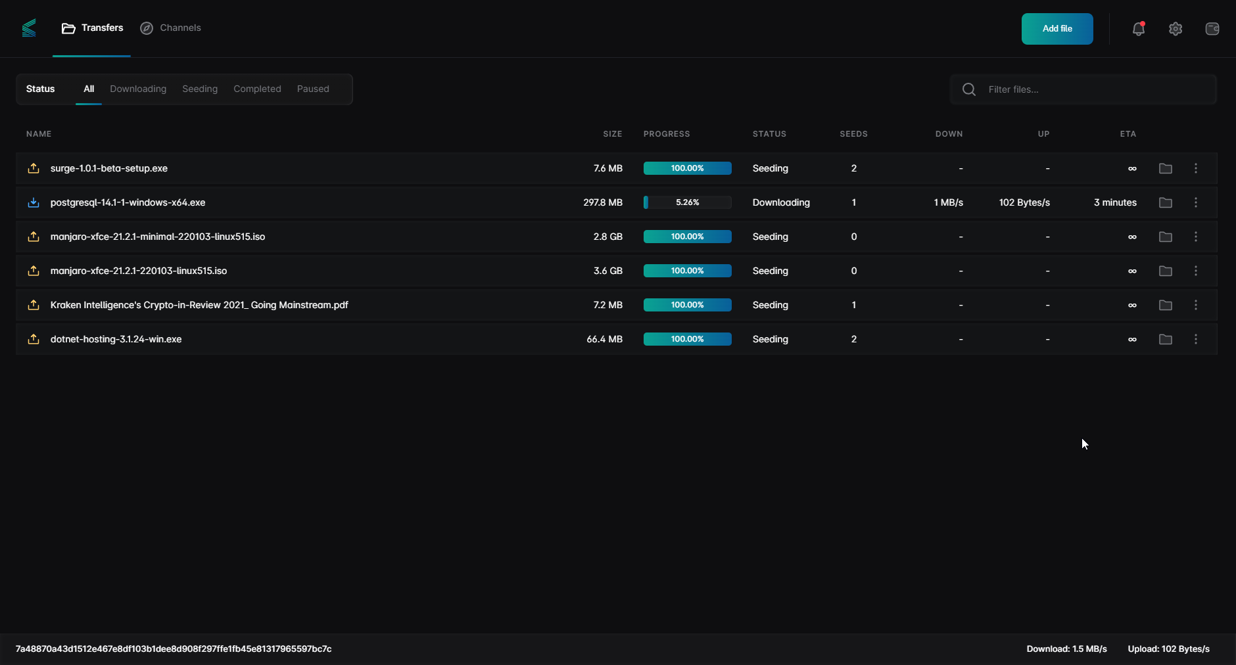Screen dimensions: 1236x665
Task: Open more options for surge-1.0.1-beta-setup.exe
Action: [1196, 168]
